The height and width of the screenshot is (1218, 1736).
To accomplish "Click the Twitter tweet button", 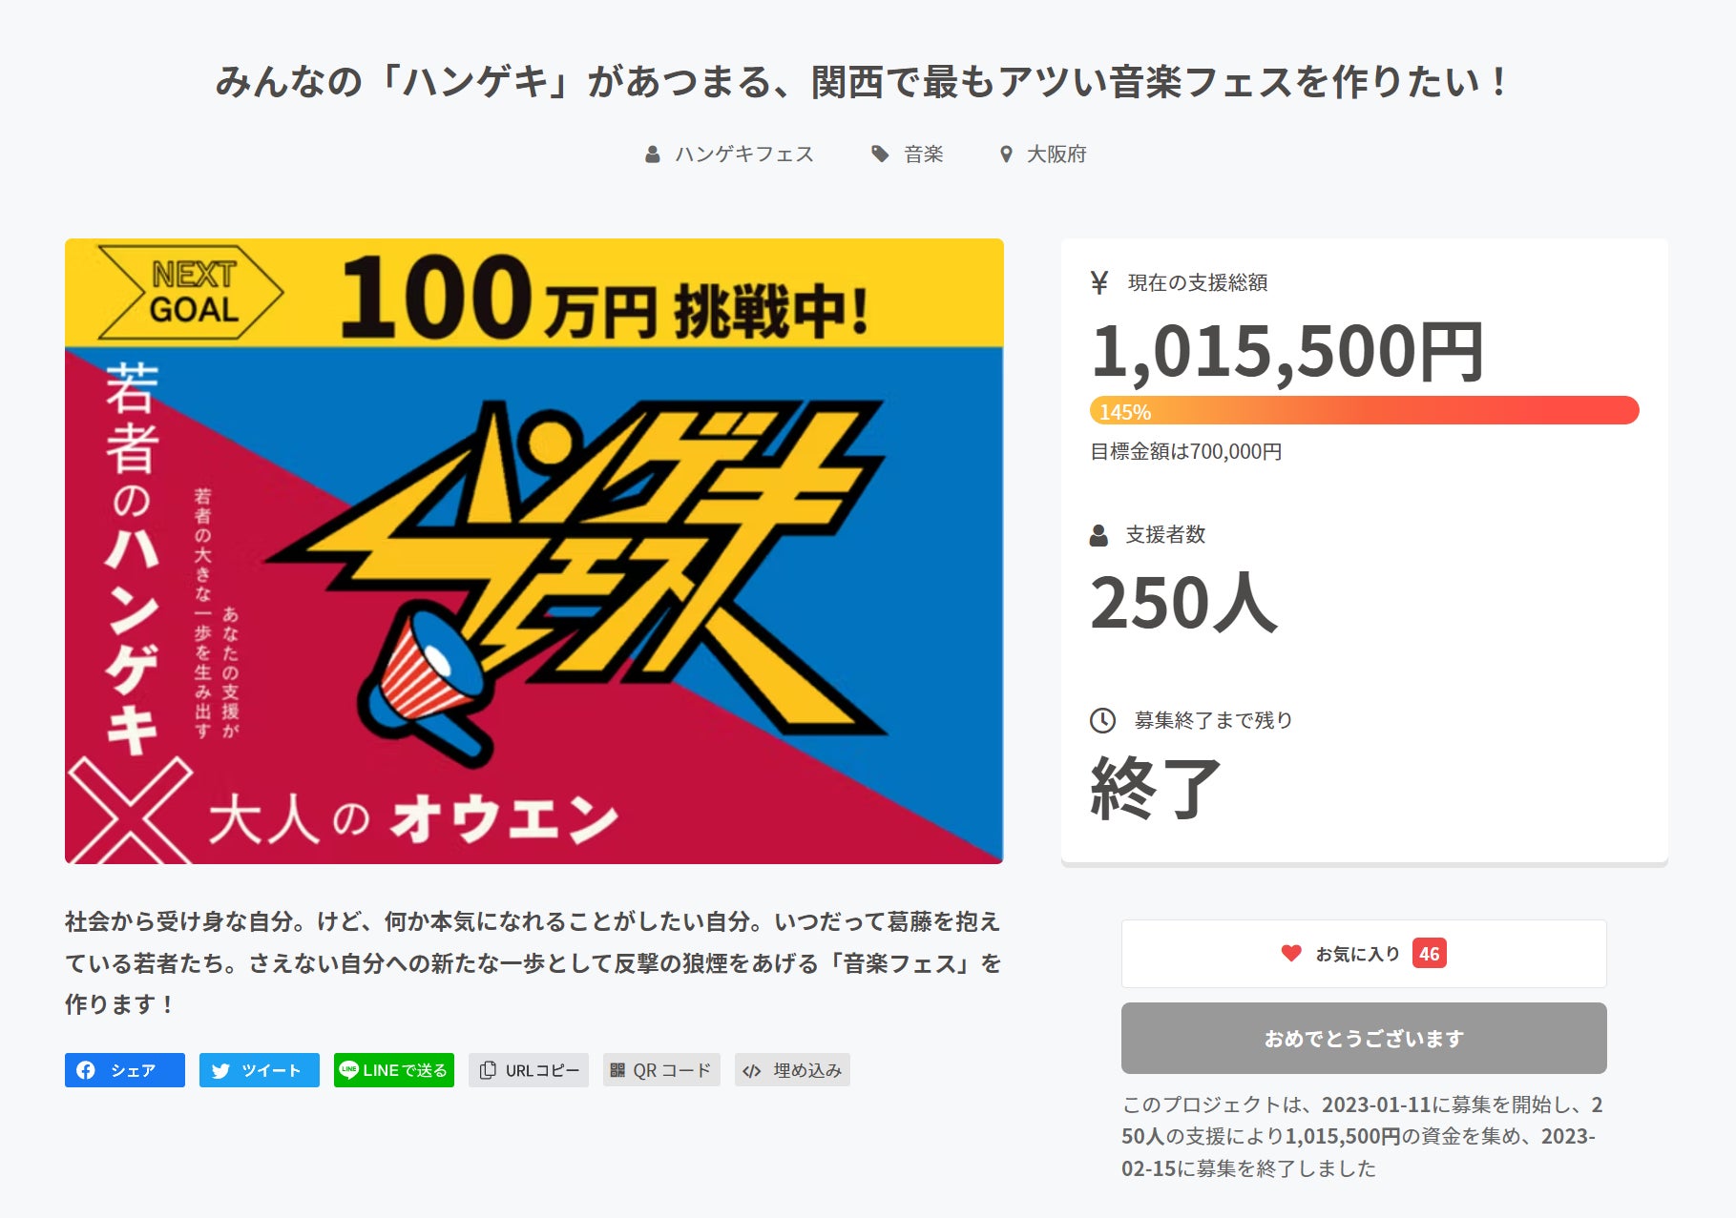I will (259, 1070).
